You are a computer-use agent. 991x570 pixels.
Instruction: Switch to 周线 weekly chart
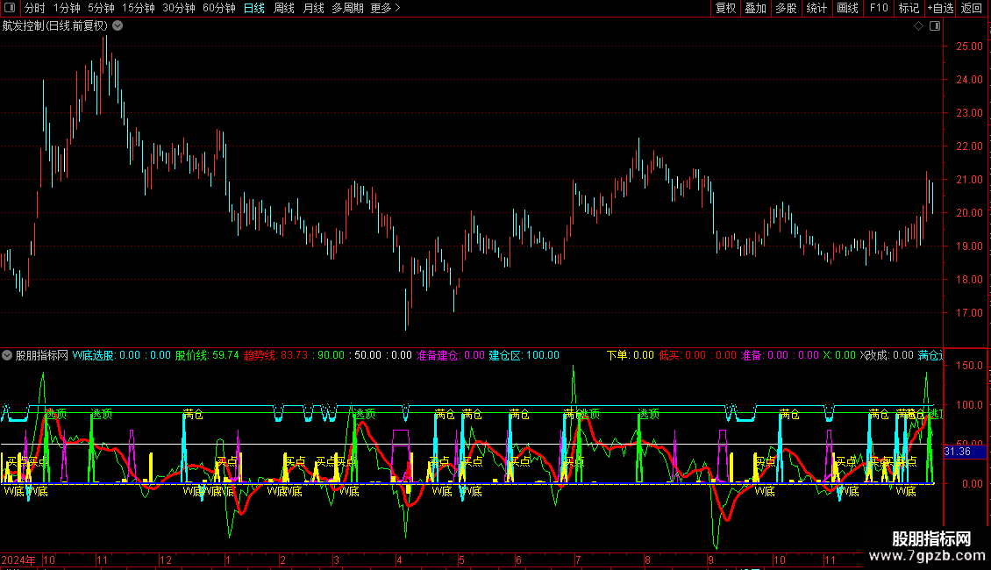(x=284, y=8)
